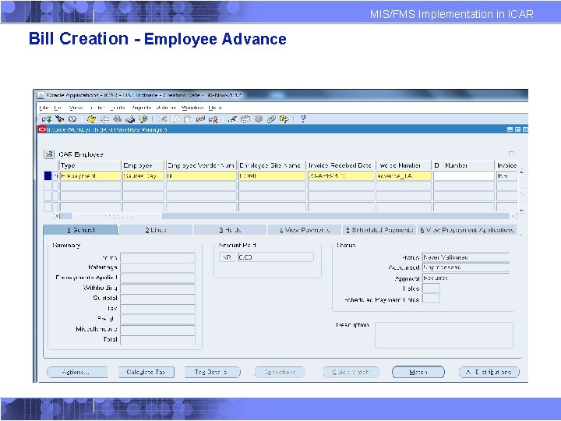Switch to the 4 View Payments tab
The height and width of the screenshot is (421, 561).
click(305, 230)
